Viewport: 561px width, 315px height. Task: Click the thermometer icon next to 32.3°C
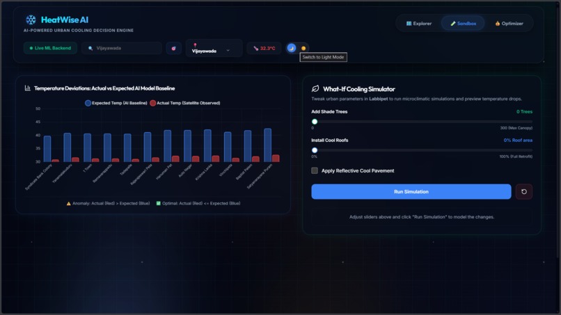tap(256, 48)
